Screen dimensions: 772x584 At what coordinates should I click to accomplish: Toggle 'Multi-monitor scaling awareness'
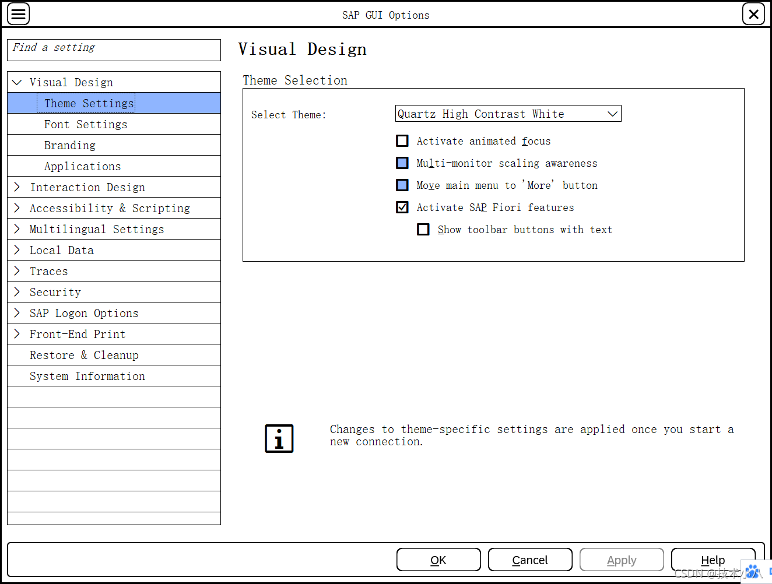[x=402, y=163]
